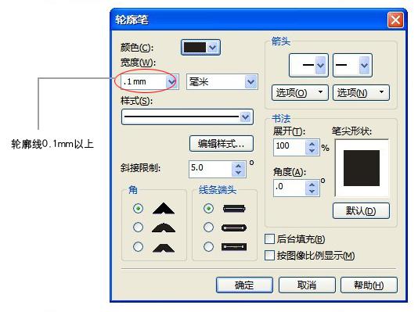The height and width of the screenshot is (312, 418).
Task: Click the 笔尖形状 nib shape preview
Action: pos(362,168)
